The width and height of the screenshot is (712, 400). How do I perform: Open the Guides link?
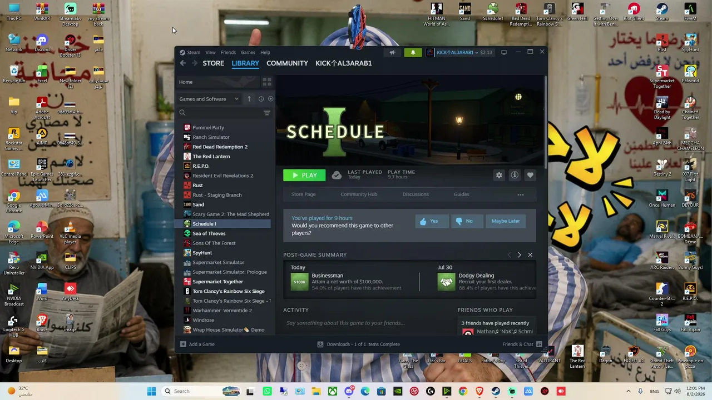coord(461,194)
